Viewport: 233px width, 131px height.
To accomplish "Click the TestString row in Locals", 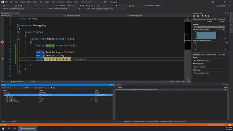I will [x=57, y=99].
